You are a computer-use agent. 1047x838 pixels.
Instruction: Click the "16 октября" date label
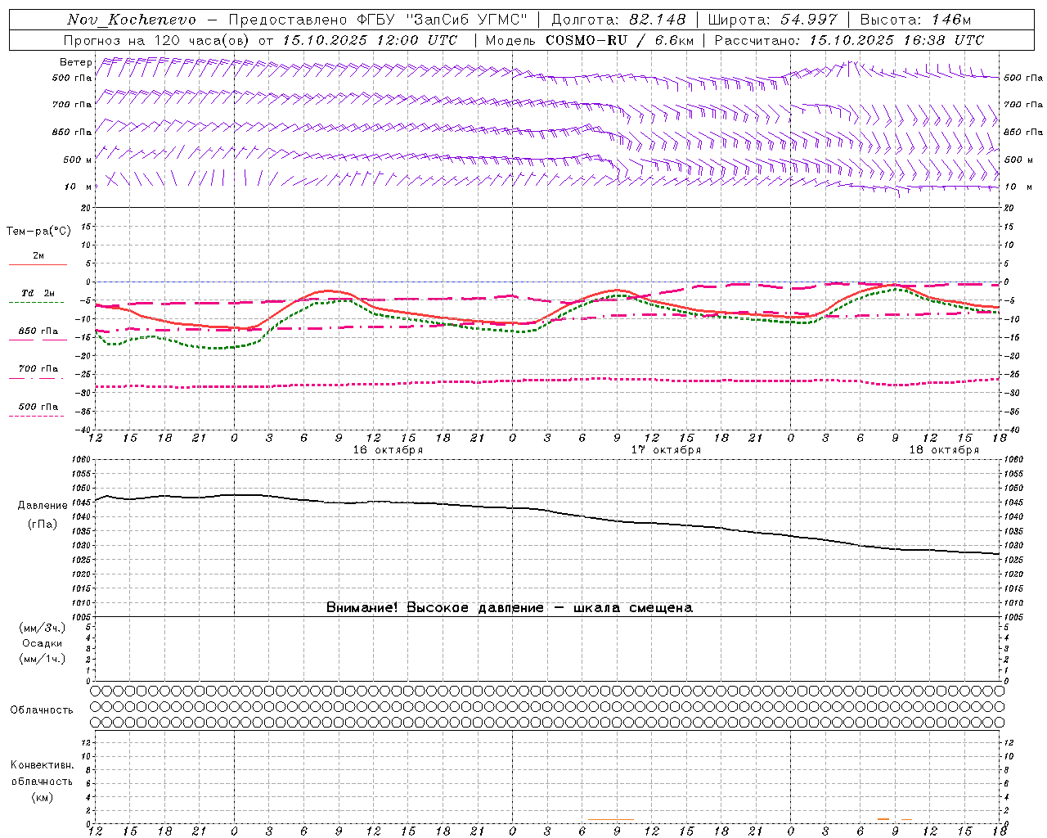388,450
